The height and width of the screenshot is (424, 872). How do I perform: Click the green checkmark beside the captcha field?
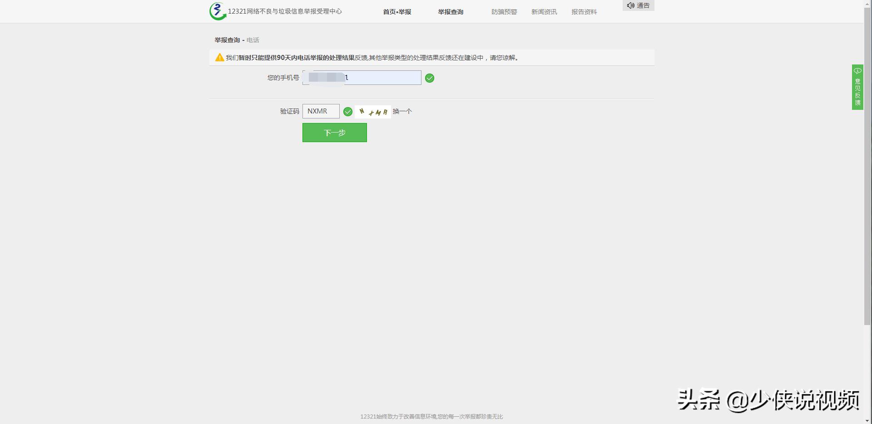(347, 111)
